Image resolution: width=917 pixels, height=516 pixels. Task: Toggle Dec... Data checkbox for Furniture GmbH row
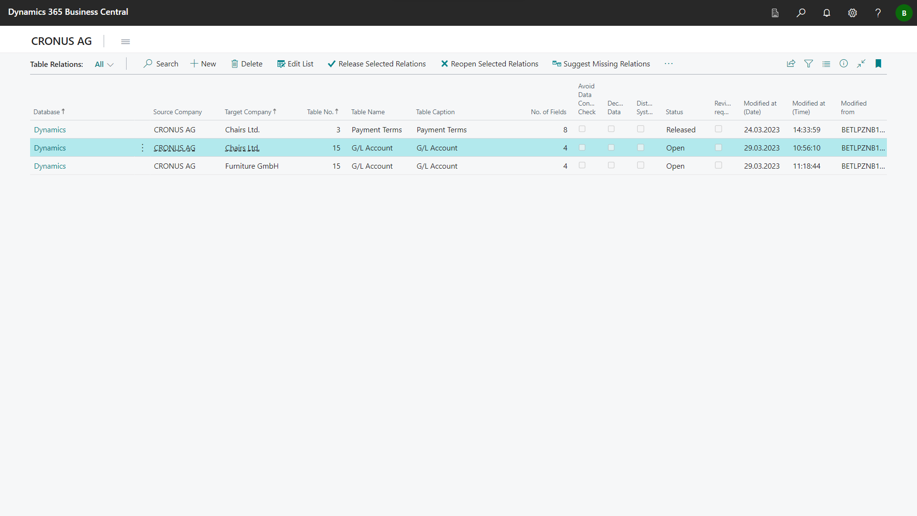(611, 165)
